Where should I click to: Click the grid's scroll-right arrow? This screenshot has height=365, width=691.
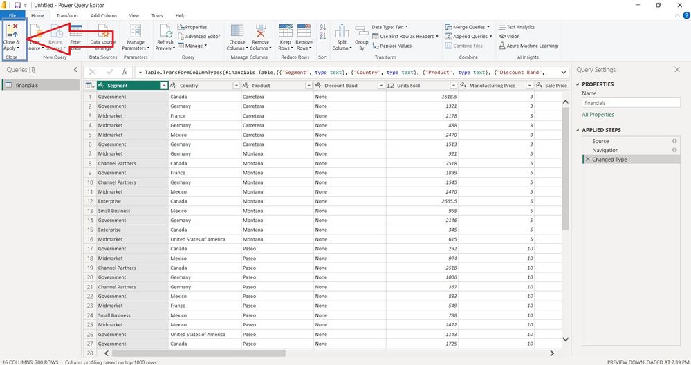point(552,353)
